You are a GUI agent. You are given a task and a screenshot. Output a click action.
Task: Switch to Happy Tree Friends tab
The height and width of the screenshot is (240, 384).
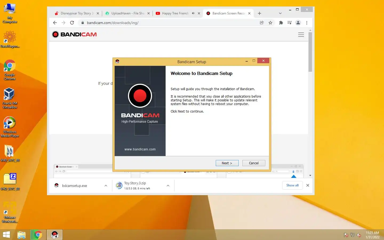(178, 13)
